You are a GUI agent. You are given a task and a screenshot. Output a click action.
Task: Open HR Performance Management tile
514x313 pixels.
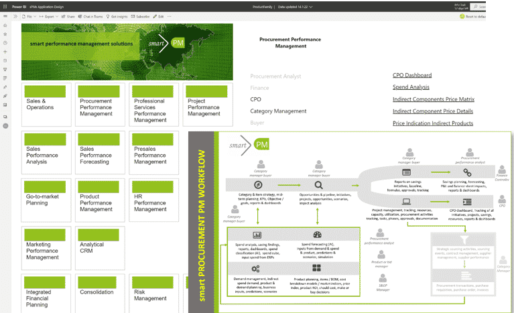[153, 200]
